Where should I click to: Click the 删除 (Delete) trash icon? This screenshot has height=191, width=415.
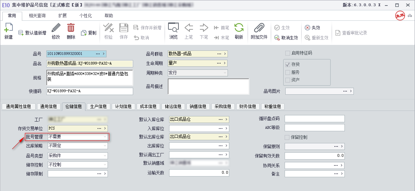point(71,28)
